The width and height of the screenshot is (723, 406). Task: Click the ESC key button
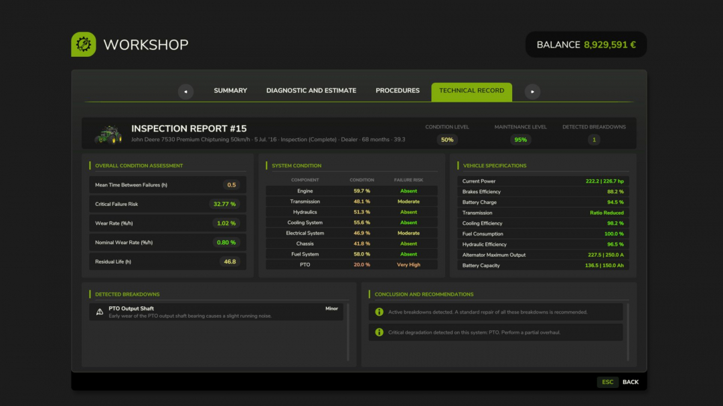click(x=608, y=382)
